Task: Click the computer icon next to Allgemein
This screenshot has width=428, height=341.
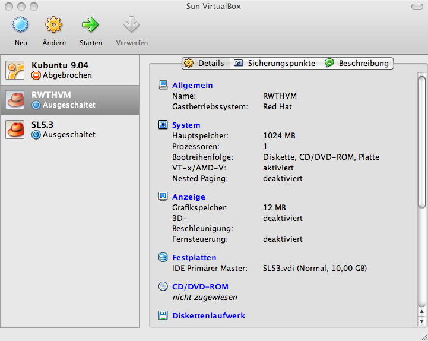Action: 163,85
